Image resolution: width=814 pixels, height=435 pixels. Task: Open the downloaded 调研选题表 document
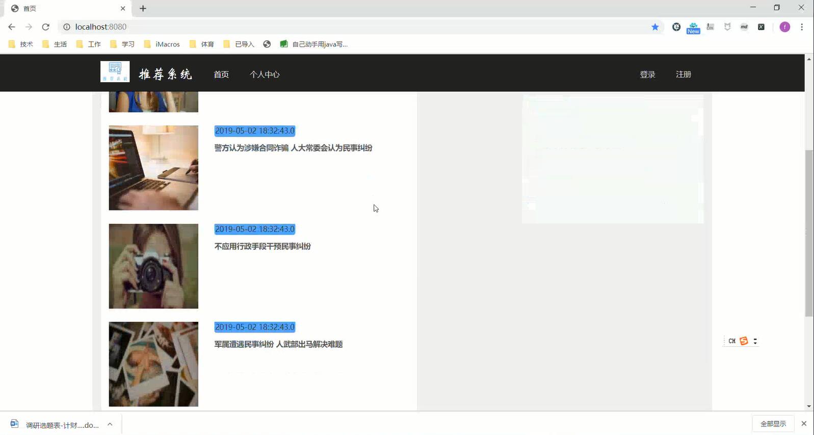coord(55,424)
